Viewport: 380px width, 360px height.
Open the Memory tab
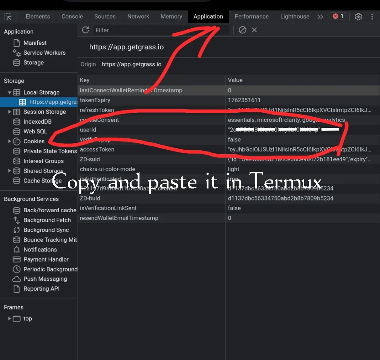[x=171, y=17]
